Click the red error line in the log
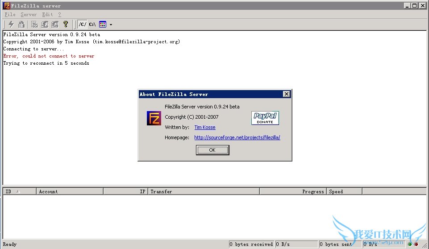Viewport: 429px width, 249px height. coord(49,56)
